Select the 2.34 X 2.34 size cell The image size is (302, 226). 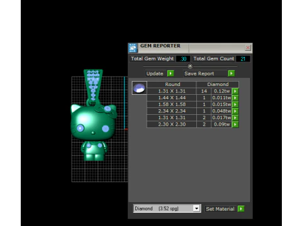pyautogui.click(x=172, y=111)
